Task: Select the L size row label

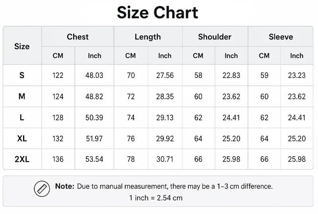Action: (x=22, y=117)
